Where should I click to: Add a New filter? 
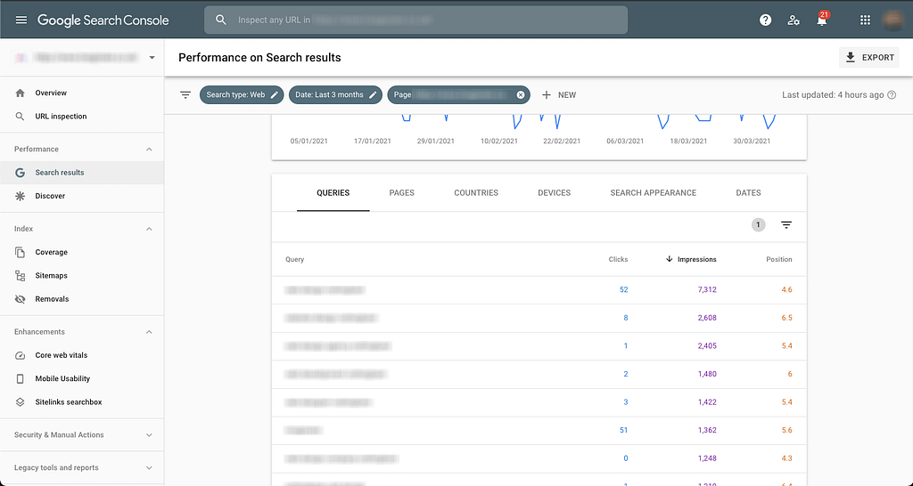(x=559, y=94)
